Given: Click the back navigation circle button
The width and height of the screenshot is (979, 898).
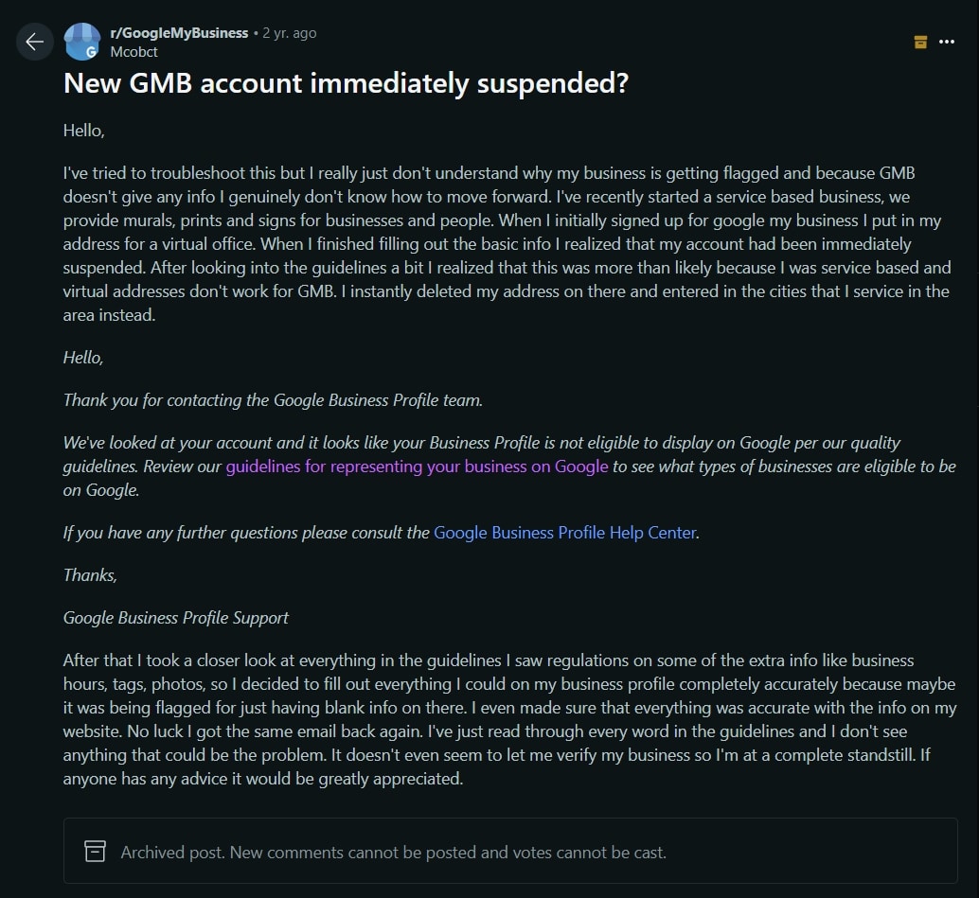Looking at the screenshot, I should coord(34,42).
